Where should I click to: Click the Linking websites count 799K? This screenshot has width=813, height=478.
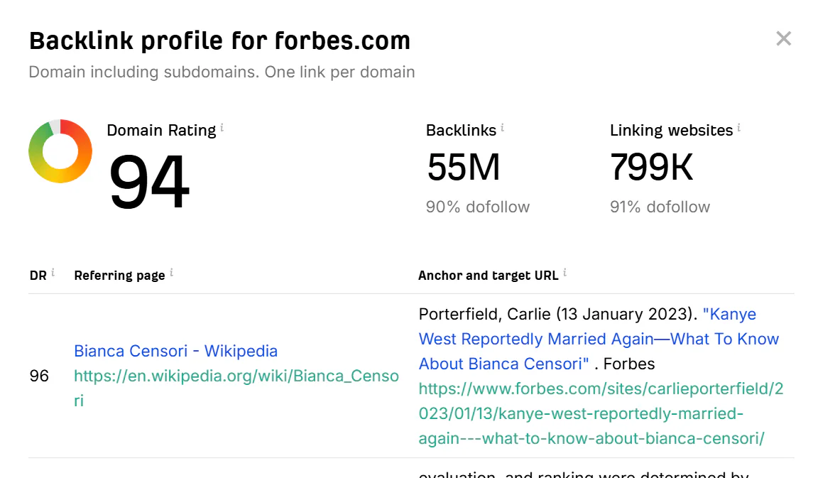pyautogui.click(x=651, y=168)
